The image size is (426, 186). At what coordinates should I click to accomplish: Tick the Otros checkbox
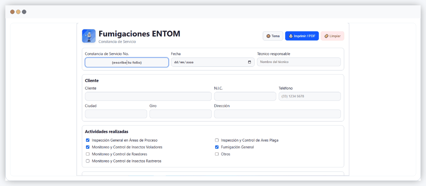[217, 154]
